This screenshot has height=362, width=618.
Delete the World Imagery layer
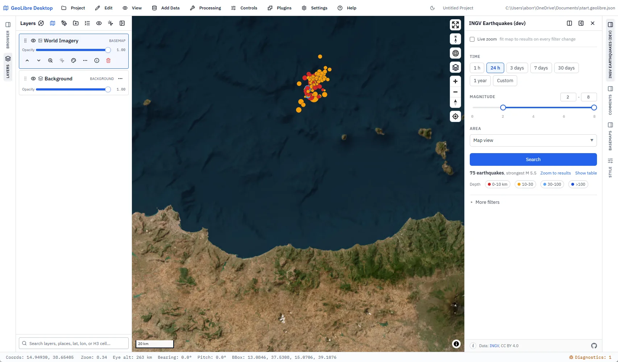(x=108, y=60)
